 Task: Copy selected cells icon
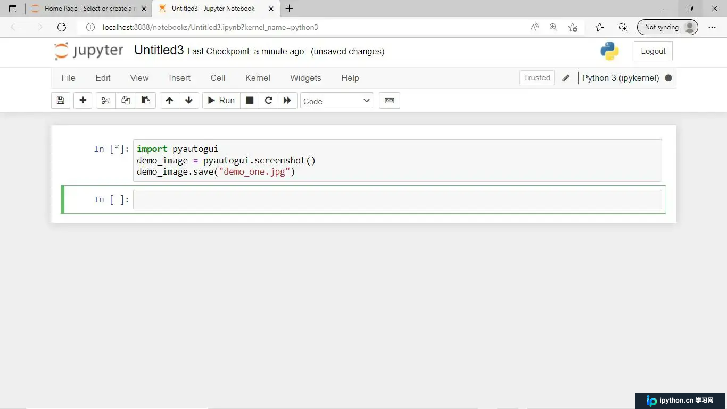126,101
